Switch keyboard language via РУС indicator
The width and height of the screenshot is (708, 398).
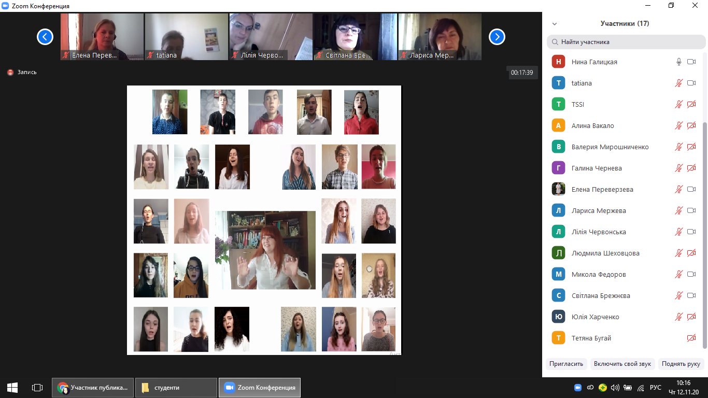pos(655,388)
